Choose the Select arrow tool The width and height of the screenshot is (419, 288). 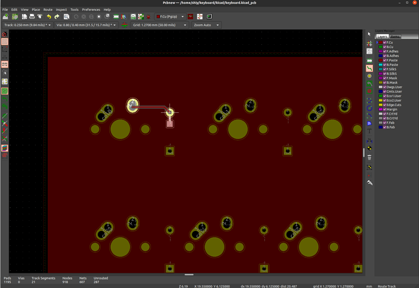click(x=369, y=34)
